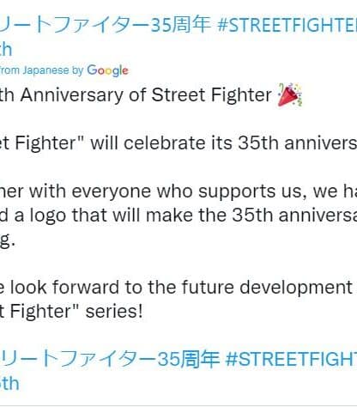Click the closing word 'series!'
Viewport: 357px width, 407px height.
click(x=114, y=312)
